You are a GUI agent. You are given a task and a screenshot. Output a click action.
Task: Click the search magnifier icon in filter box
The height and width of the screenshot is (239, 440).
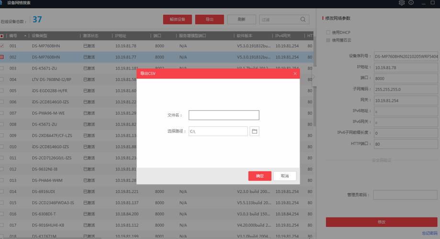pos(303,20)
